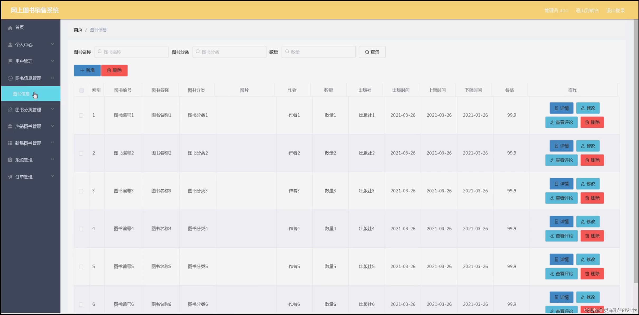Click 查看评论 for 图书编号2

561,160
